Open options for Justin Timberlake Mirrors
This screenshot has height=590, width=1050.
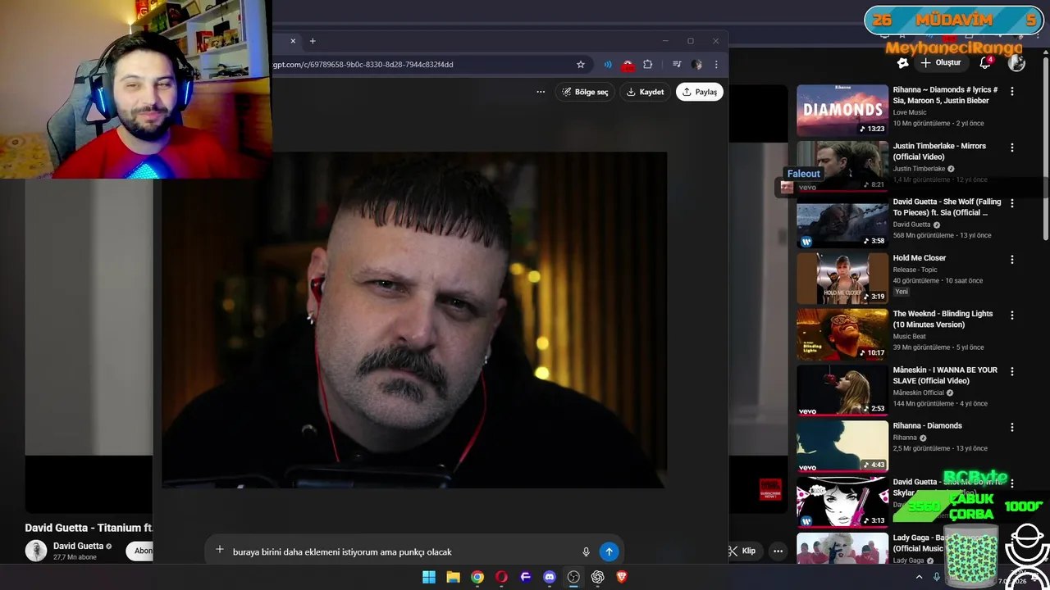pyautogui.click(x=1012, y=147)
